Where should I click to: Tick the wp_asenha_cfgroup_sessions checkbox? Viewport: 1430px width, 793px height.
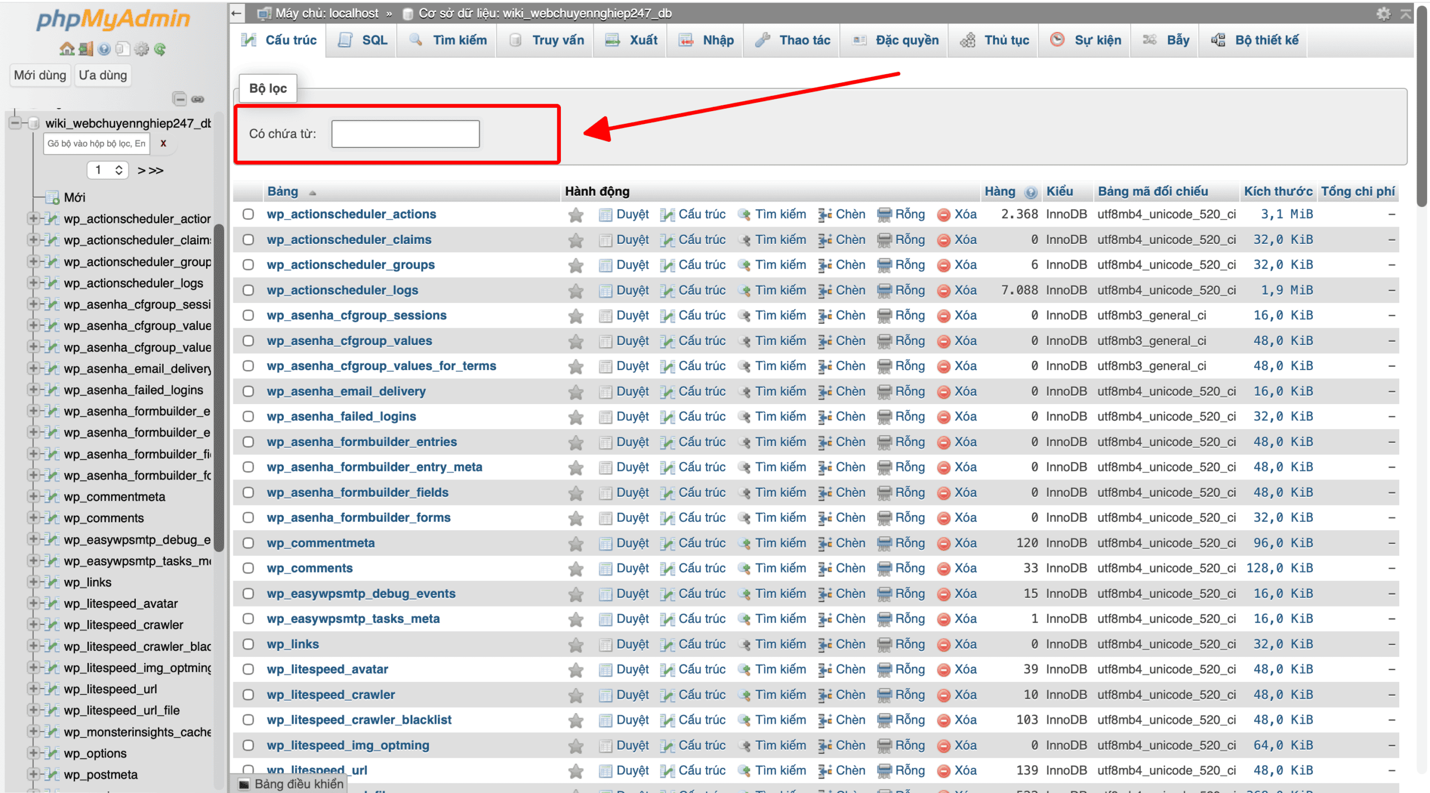tap(248, 316)
